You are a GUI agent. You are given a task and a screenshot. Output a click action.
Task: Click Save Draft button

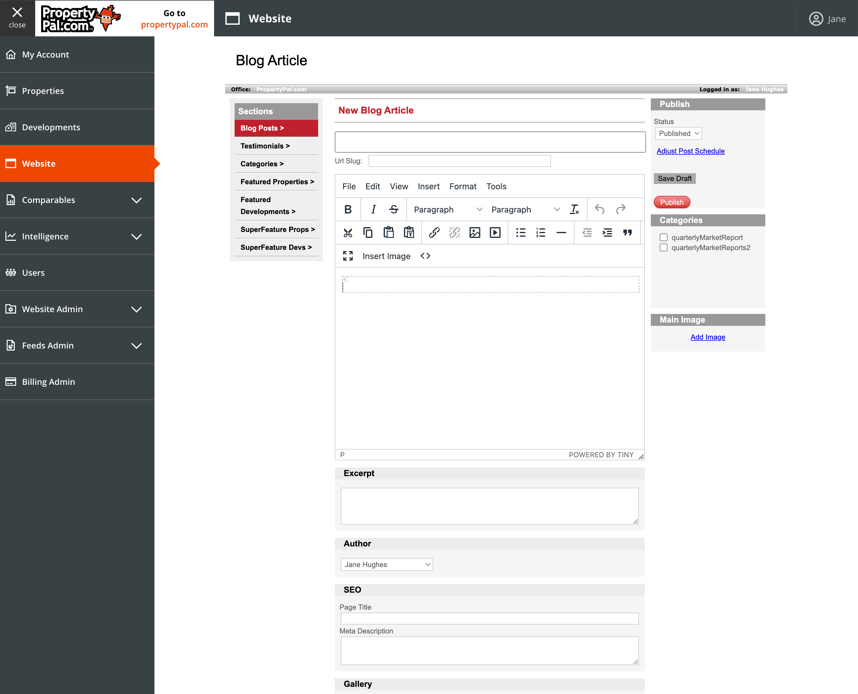674,178
